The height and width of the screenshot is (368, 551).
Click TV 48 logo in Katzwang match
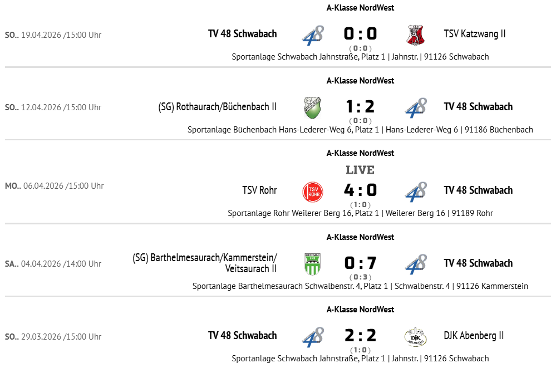click(312, 35)
